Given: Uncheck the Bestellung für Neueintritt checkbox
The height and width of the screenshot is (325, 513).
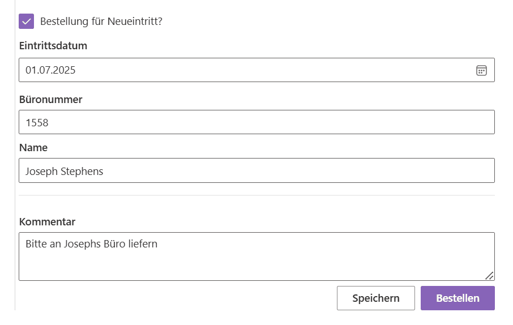Looking at the screenshot, I should pos(26,22).
